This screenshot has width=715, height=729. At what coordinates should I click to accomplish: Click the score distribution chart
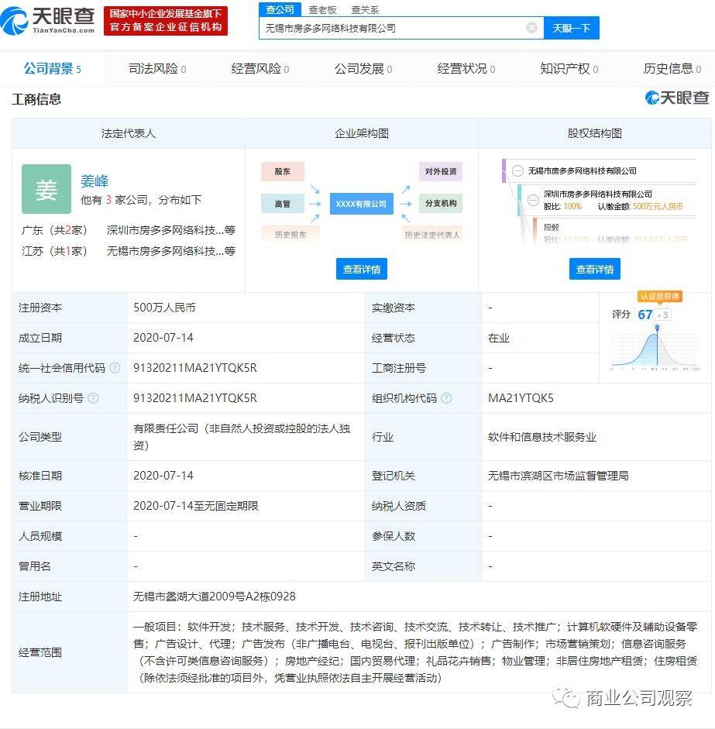click(655, 348)
